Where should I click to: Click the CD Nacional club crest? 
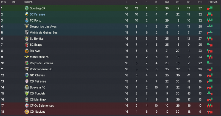point(27,112)
